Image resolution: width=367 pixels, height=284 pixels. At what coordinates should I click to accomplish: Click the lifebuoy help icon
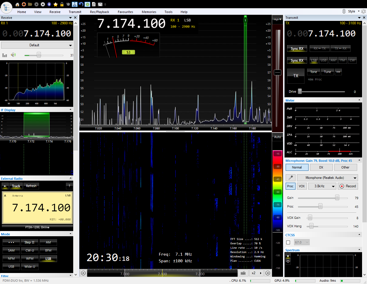point(24,4)
